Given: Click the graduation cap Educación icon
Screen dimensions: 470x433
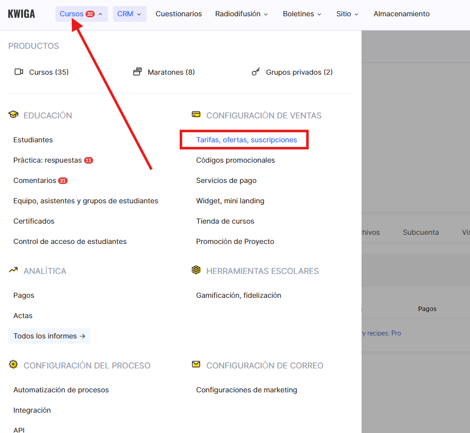Looking at the screenshot, I should click(x=13, y=115).
